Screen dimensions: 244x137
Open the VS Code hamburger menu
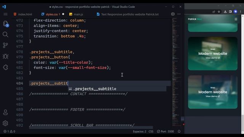[5, 14]
